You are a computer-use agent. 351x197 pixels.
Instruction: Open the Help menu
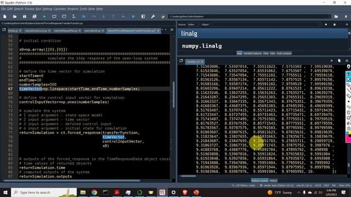pos(99,9)
